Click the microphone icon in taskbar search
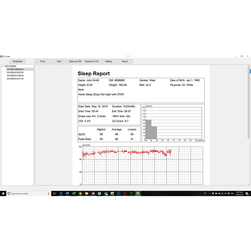 pyautogui.click(x=48, y=193)
